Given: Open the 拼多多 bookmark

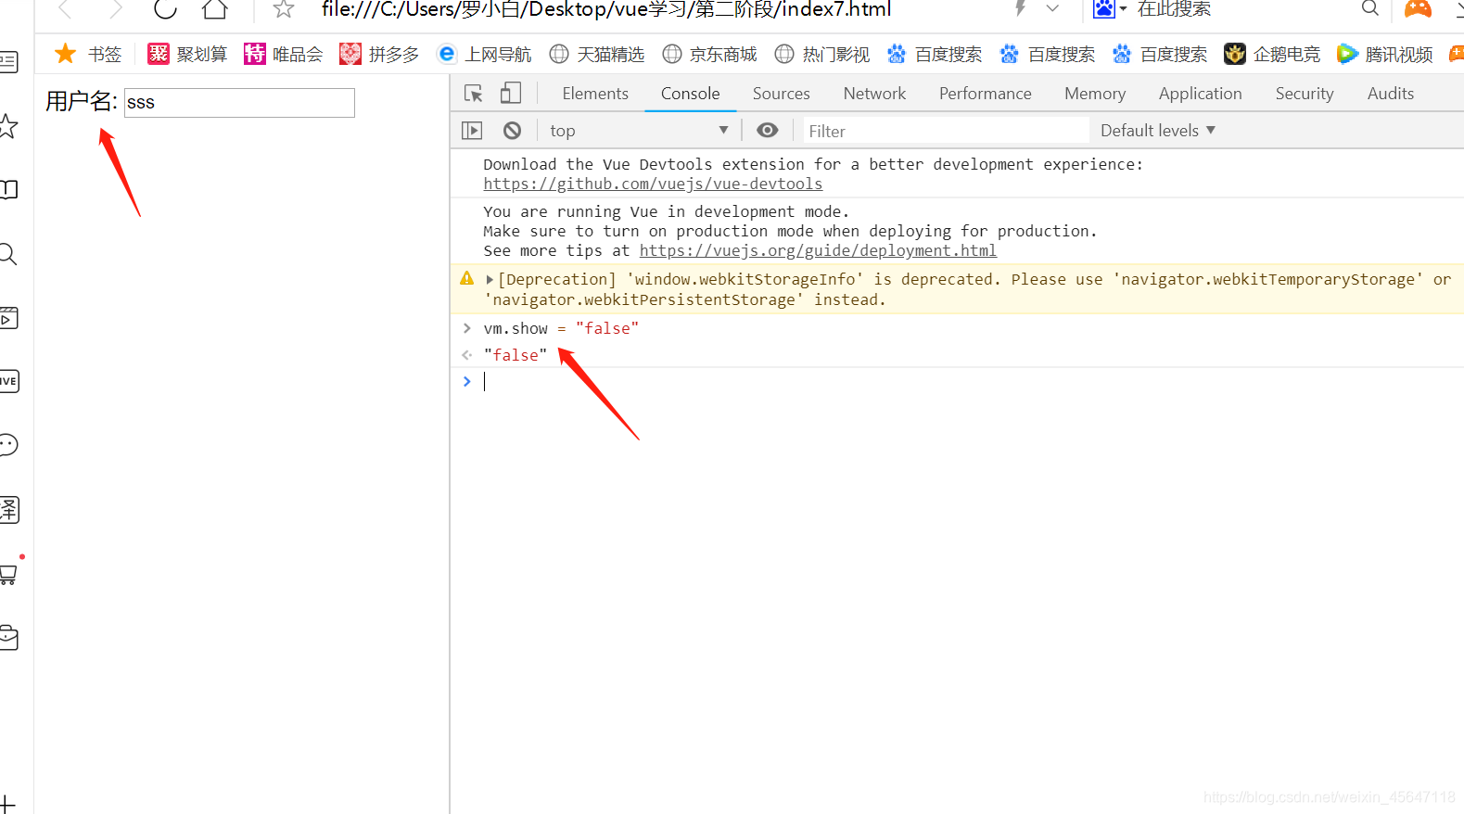Looking at the screenshot, I should pyautogui.click(x=379, y=54).
